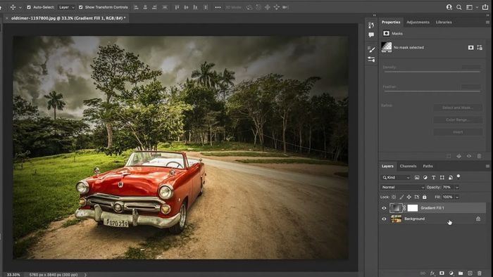Switch to the Adjustments tab

[x=418, y=22]
